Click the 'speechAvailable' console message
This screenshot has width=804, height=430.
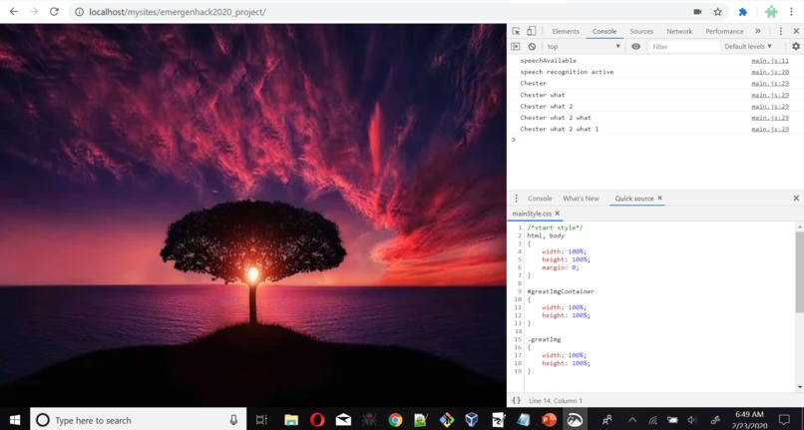(x=548, y=61)
